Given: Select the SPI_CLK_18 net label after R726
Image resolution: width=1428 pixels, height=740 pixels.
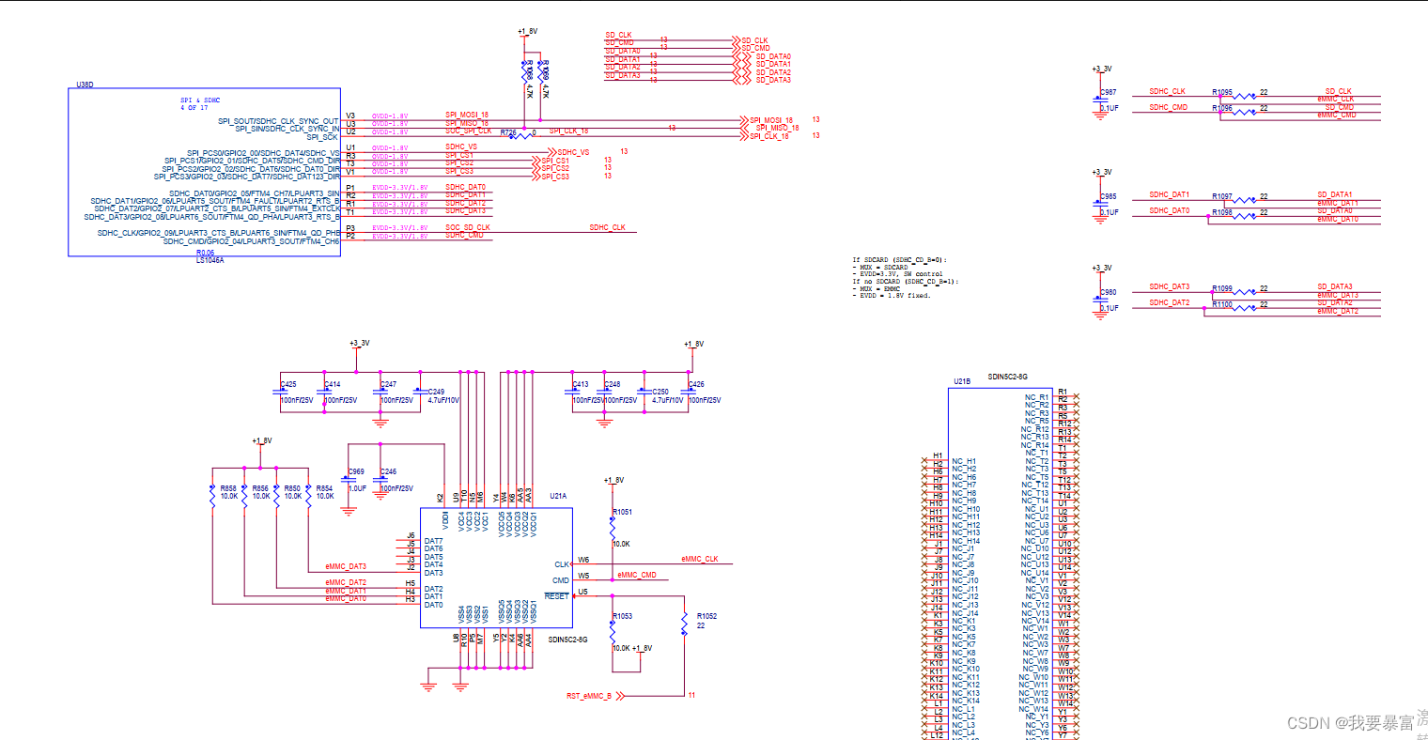Looking at the screenshot, I should click(x=568, y=131).
